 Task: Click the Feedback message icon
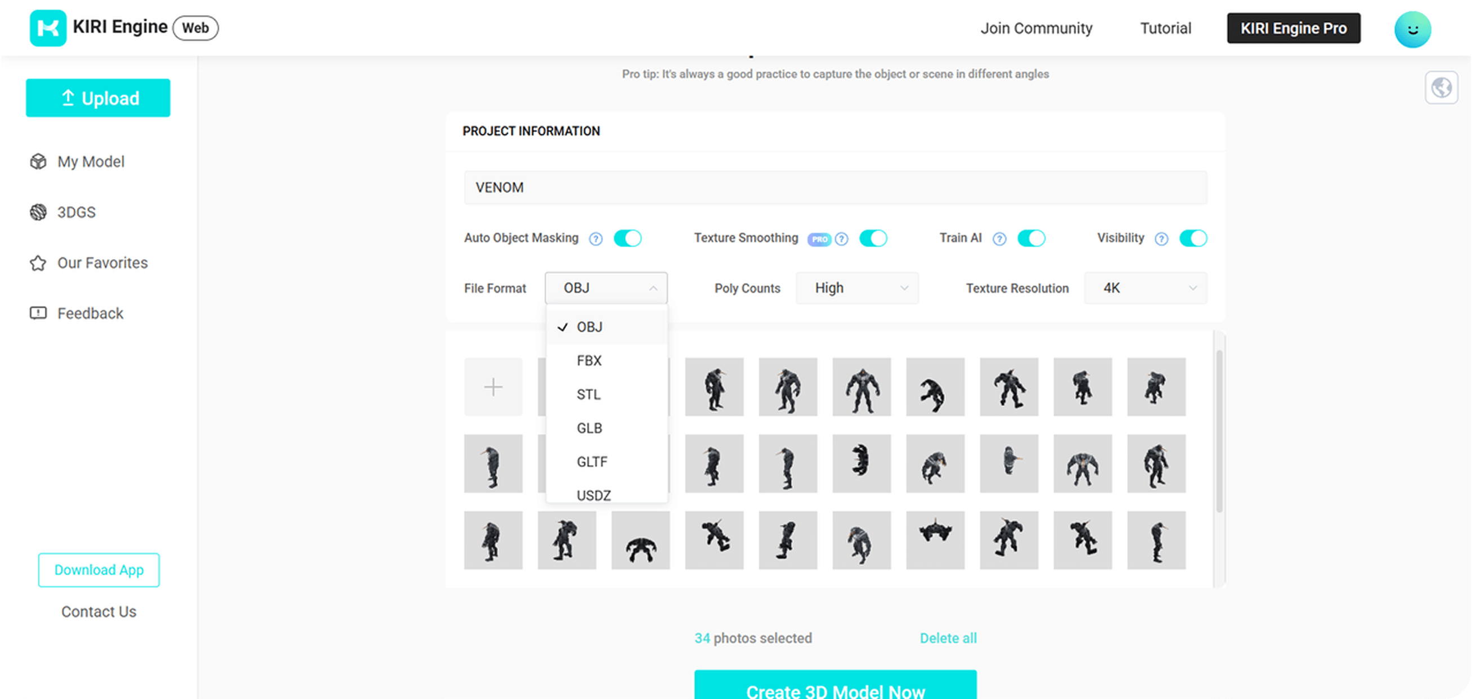38,314
